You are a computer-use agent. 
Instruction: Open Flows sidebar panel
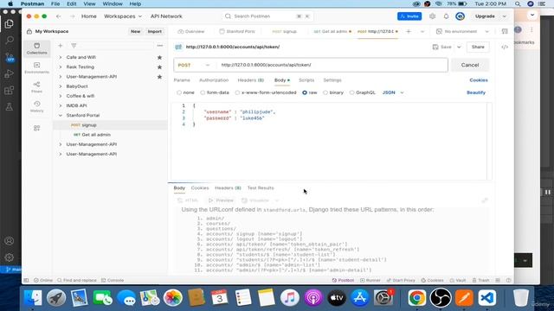click(x=36, y=87)
